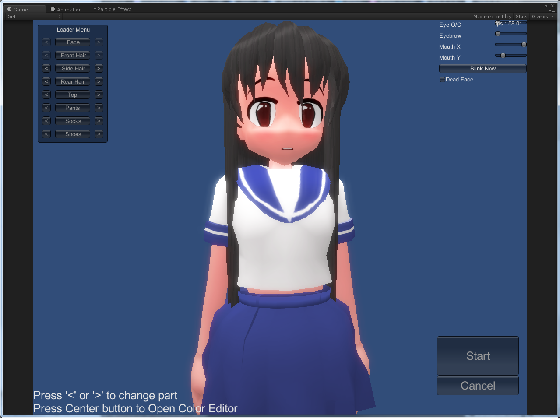
Task: Click the previous arrow beside Shoes
Action: click(x=46, y=134)
